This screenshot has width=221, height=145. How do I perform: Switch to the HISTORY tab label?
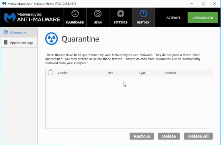pos(143,22)
